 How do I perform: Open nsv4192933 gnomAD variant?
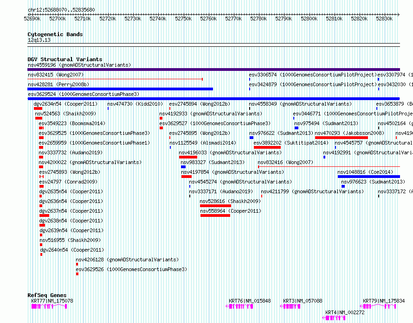(211, 114)
